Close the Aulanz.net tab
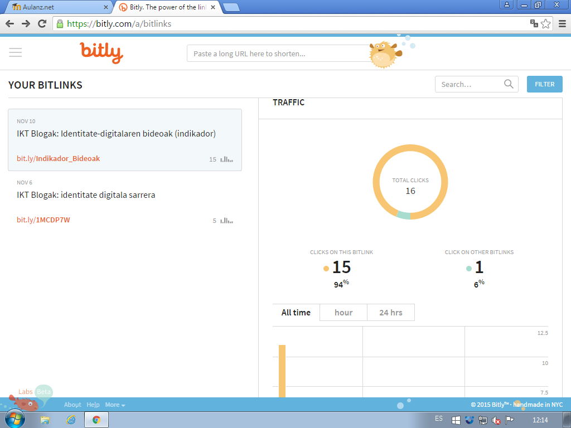Image resolution: width=571 pixels, height=428 pixels. pyautogui.click(x=105, y=7)
